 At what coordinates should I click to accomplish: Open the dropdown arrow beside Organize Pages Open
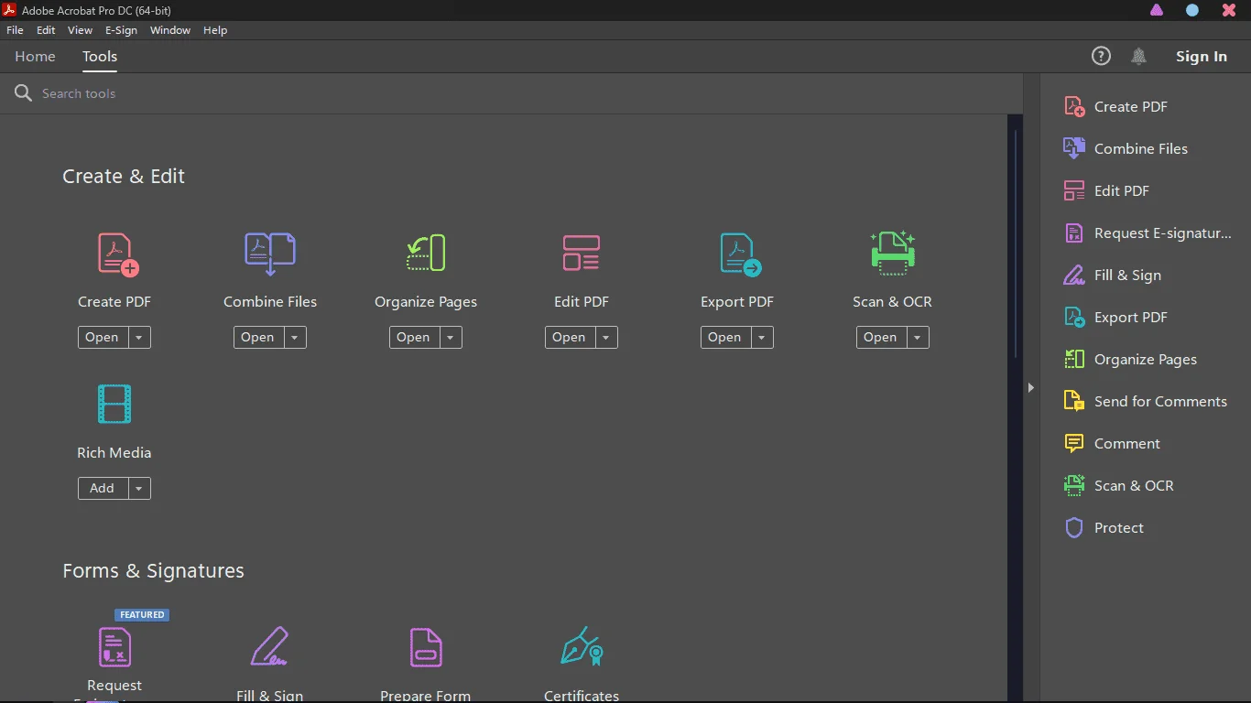[451, 338]
